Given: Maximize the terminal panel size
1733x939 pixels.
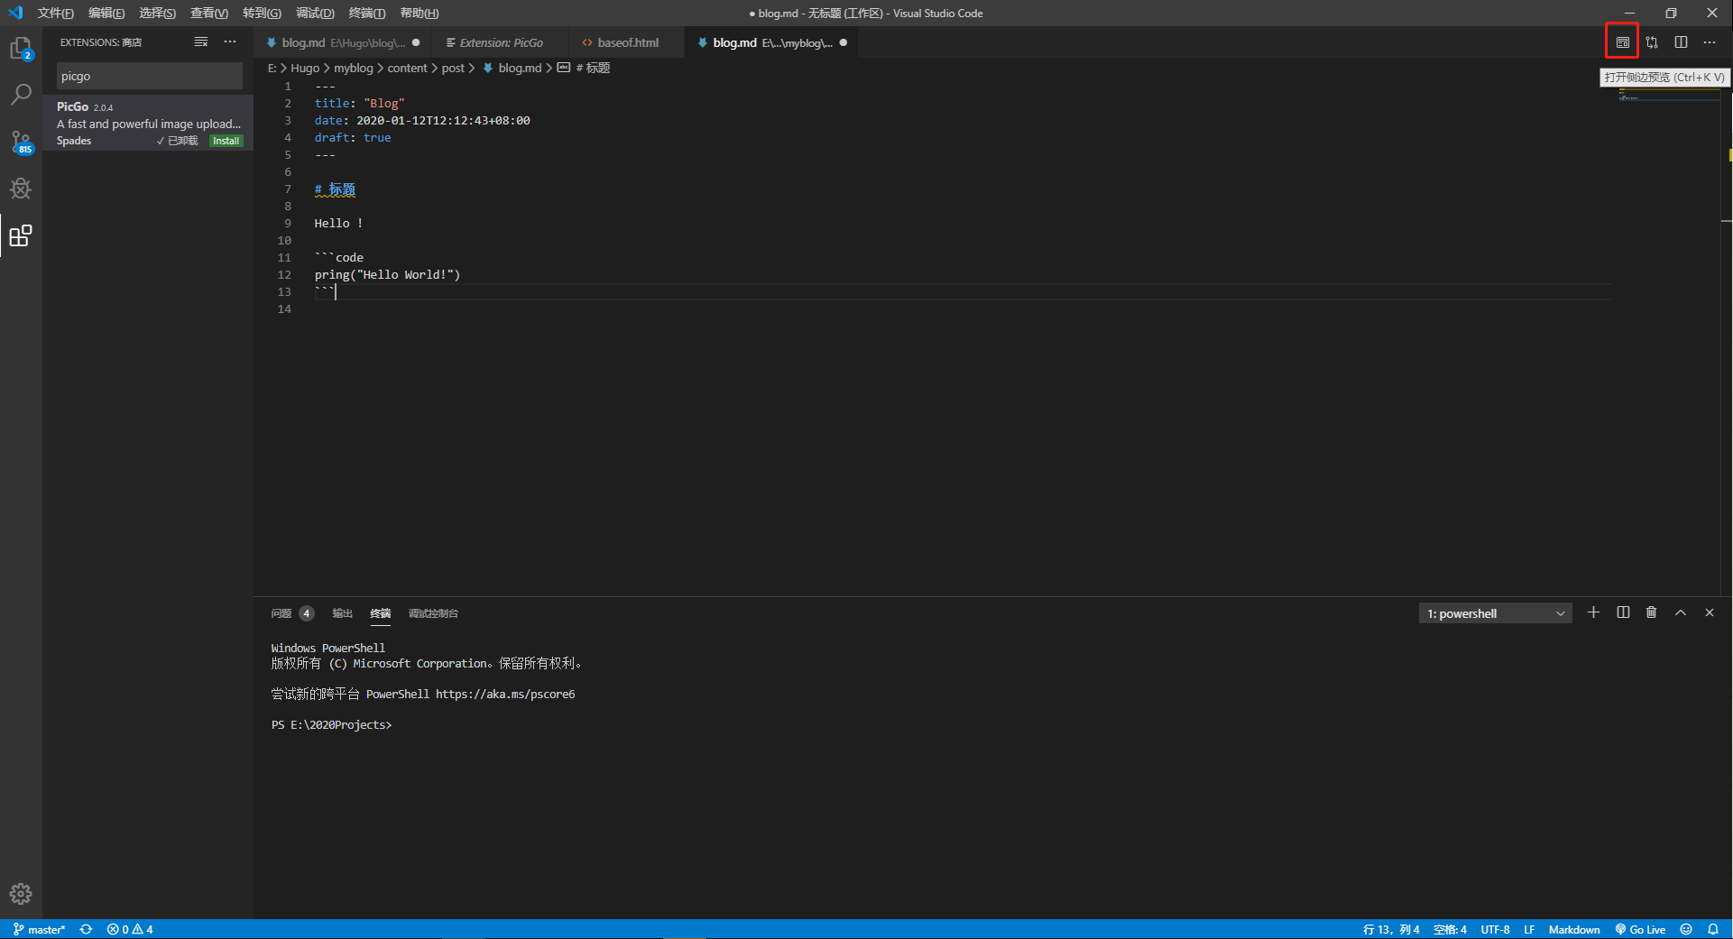Looking at the screenshot, I should (1681, 612).
